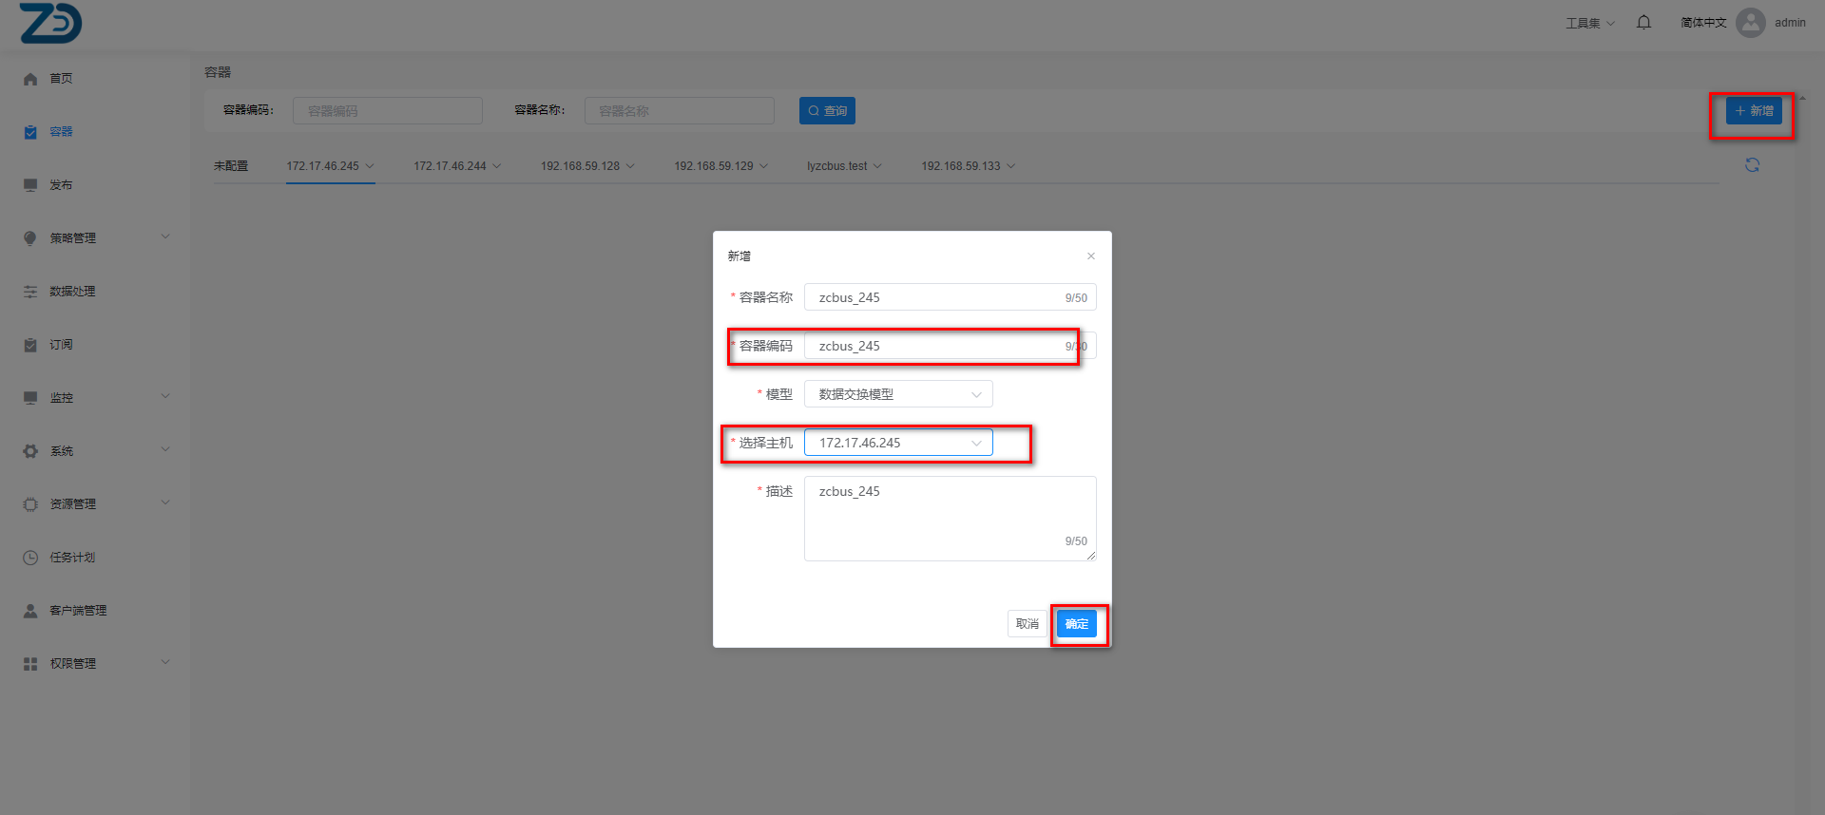The image size is (1825, 815).
Task: Expand 权限管理 sidebar section
Action: 73,664
